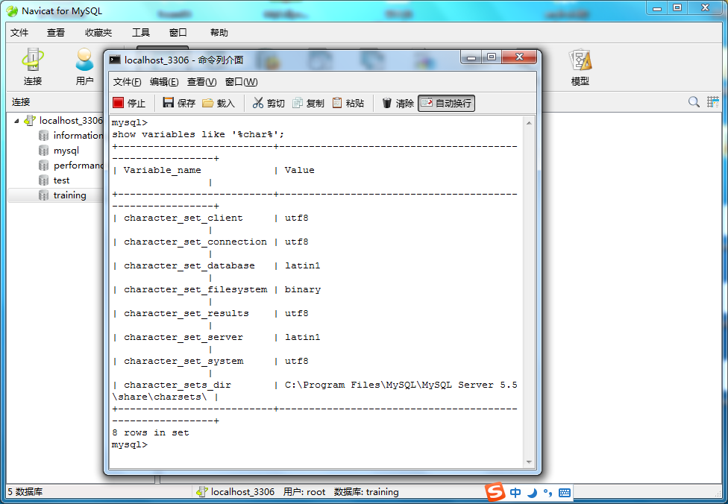Click the 清除 (Clear) icon
This screenshot has width=728, height=504.
[x=396, y=103]
